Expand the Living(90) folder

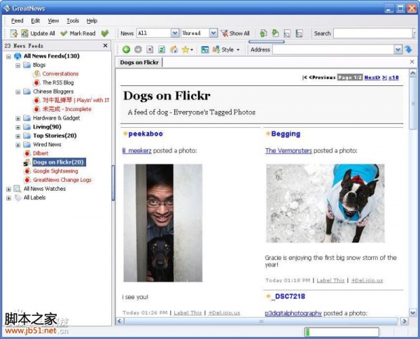tap(17, 127)
